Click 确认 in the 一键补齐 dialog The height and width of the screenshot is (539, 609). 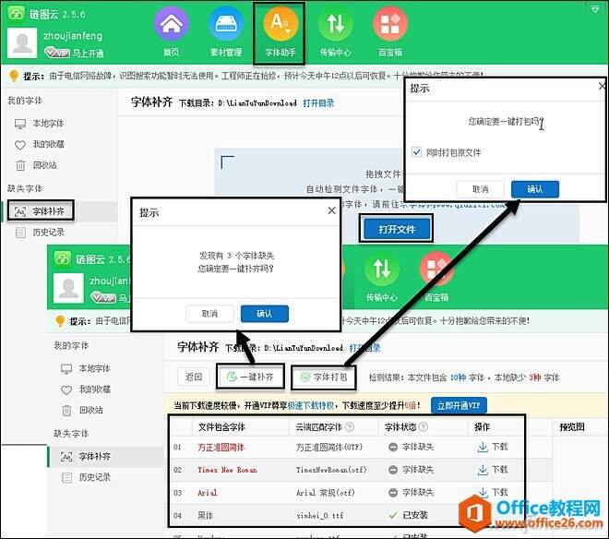(x=265, y=314)
